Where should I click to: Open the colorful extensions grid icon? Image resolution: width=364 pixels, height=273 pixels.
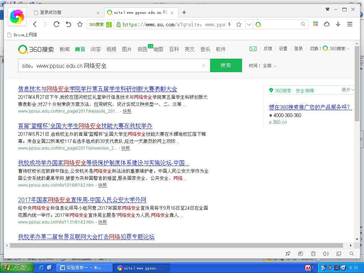(x=315, y=24)
